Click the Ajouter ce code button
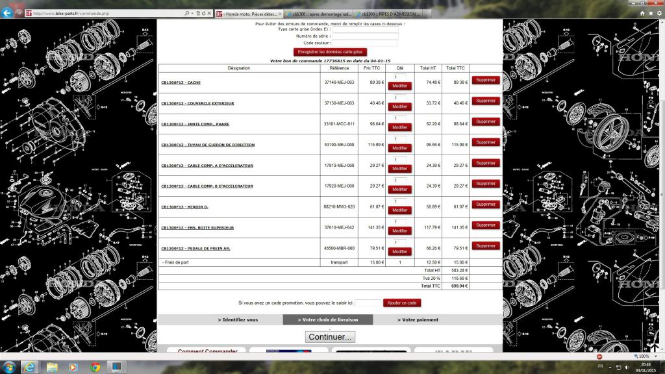665x374 pixels. 402,303
